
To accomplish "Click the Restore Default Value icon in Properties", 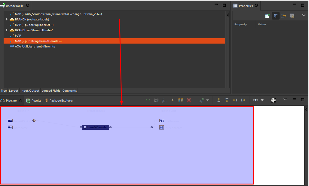I will click(292, 16).
